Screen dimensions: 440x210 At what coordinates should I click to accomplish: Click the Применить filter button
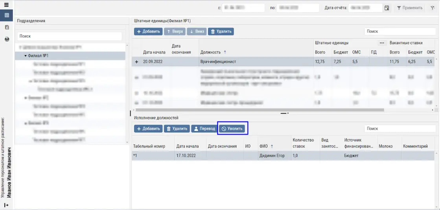(x=409, y=8)
